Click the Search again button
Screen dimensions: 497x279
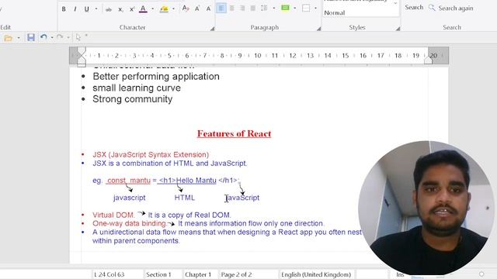(x=450, y=8)
